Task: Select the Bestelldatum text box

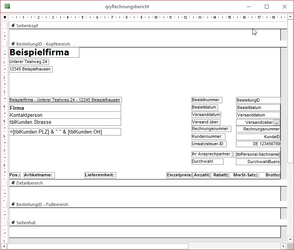Action: (x=258, y=108)
